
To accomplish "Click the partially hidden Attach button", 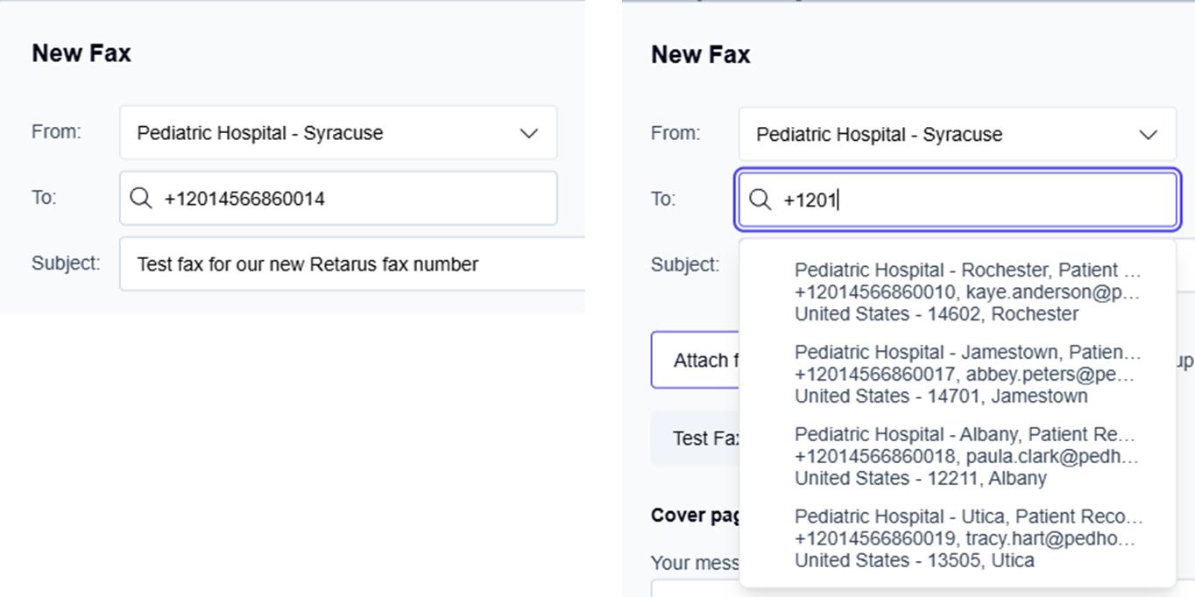I will coord(697,361).
